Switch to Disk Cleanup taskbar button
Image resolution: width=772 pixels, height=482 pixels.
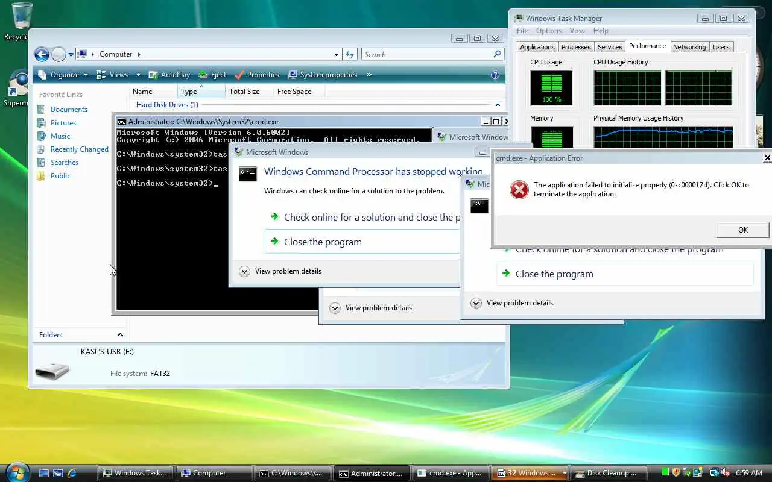coord(609,473)
